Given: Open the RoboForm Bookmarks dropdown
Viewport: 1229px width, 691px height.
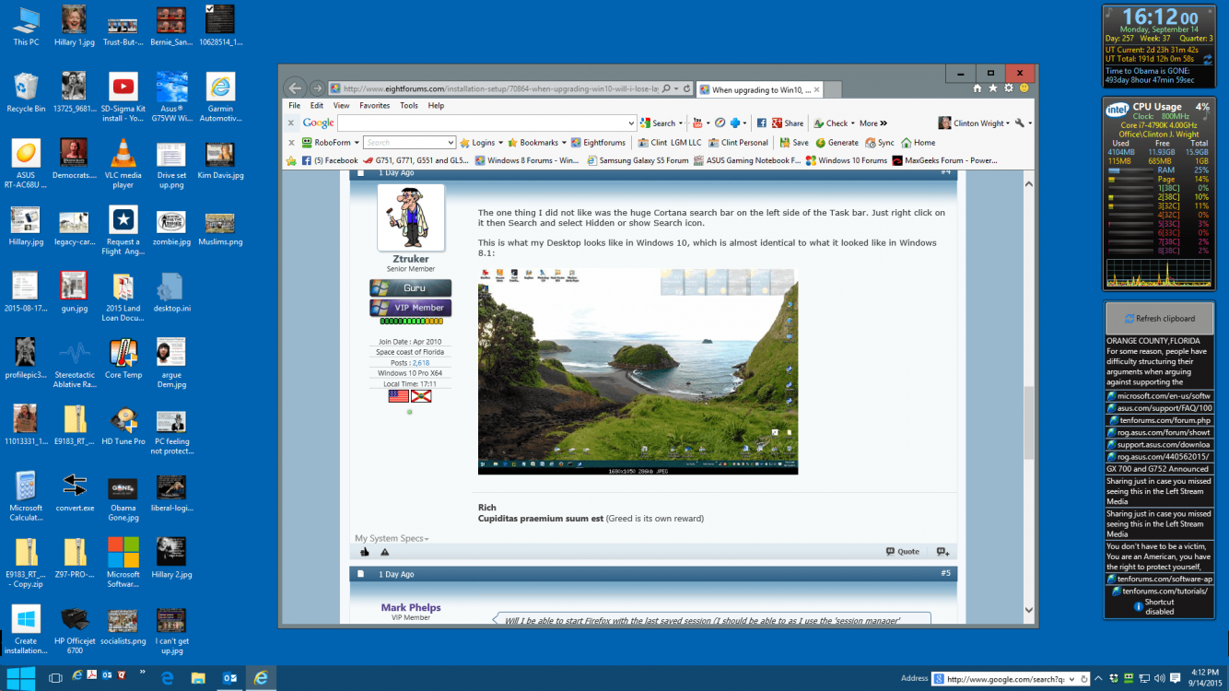Looking at the screenshot, I should tap(537, 143).
